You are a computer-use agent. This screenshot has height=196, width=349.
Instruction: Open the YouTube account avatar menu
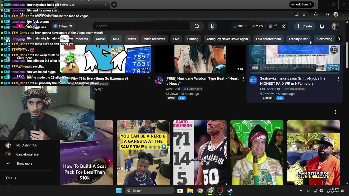[x=335, y=26]
